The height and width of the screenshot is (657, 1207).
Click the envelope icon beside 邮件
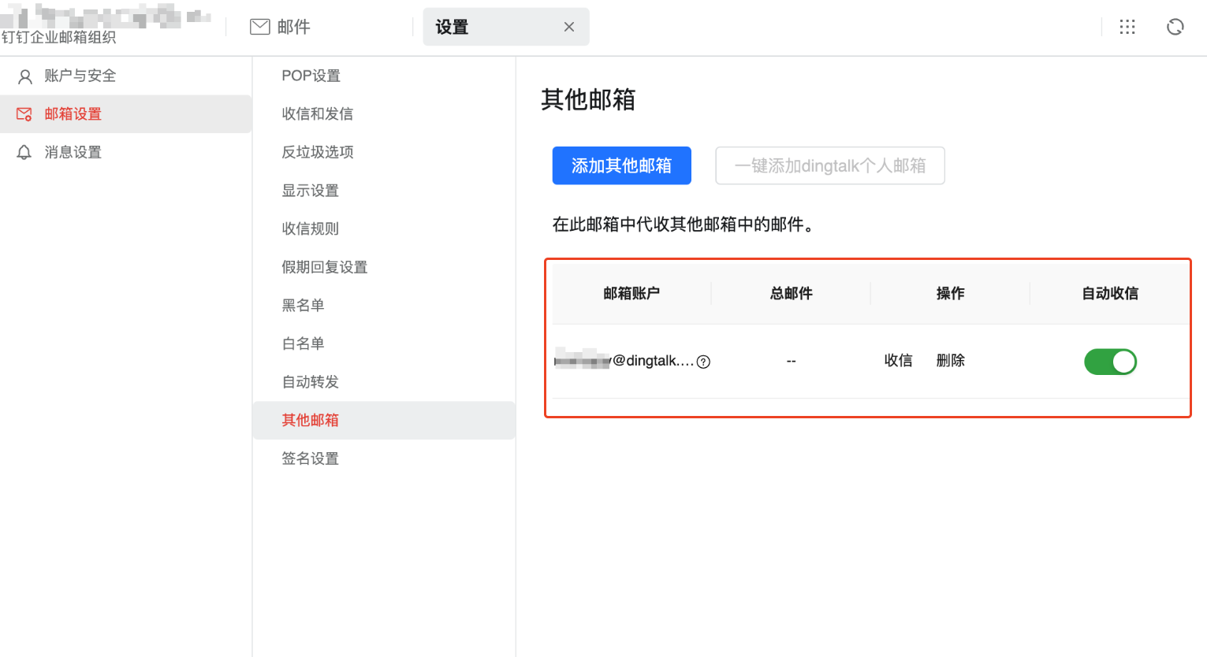(x=260, y=27)
